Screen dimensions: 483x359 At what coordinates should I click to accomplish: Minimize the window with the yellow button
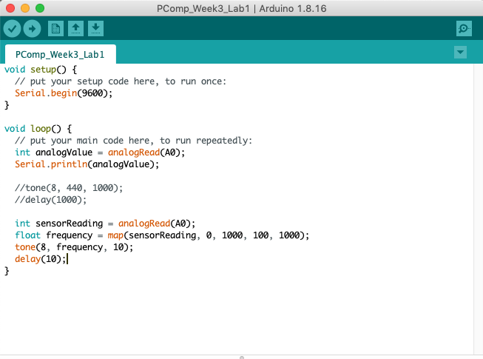pyautogui.click(x=25, y=8)
